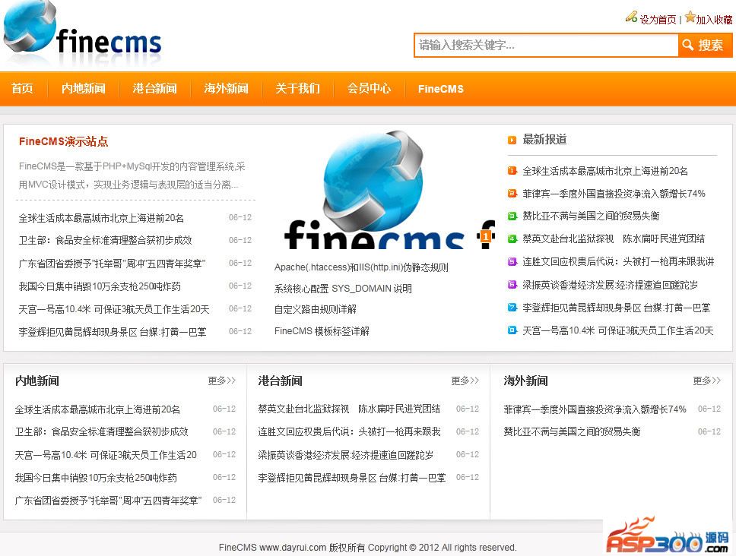The width and height of the screenshot is (736, 556).
Task: Click rank 1 badge beside 全球生活成本 headline
Action: click(512, 171)
